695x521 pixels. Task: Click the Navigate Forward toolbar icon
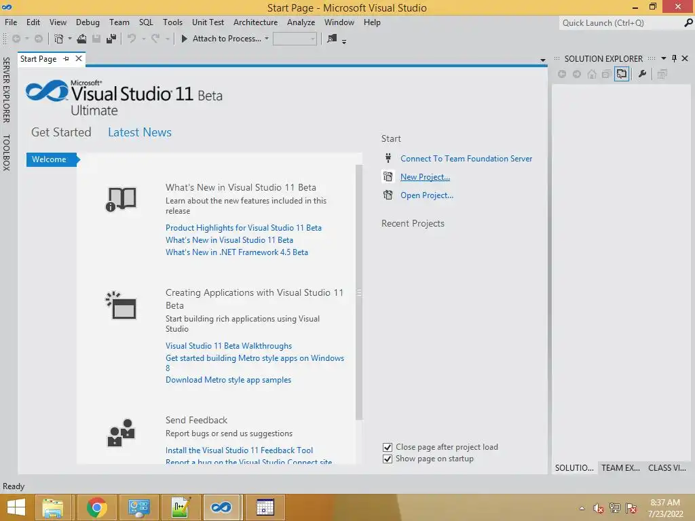pyautogui.click(x=39, y=39)
